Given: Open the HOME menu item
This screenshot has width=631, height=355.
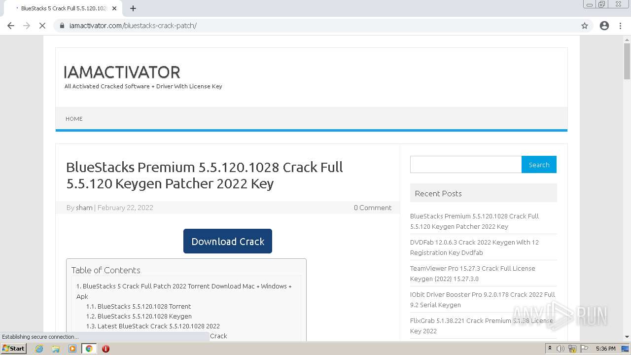Looking at the screenshot, I should tap(74, 119).
